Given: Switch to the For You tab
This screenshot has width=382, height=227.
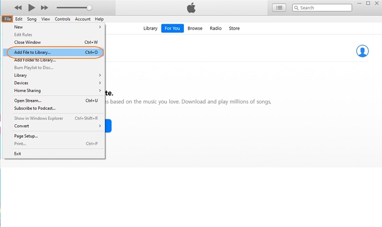Looking at the screenshot, I should 172,28.
